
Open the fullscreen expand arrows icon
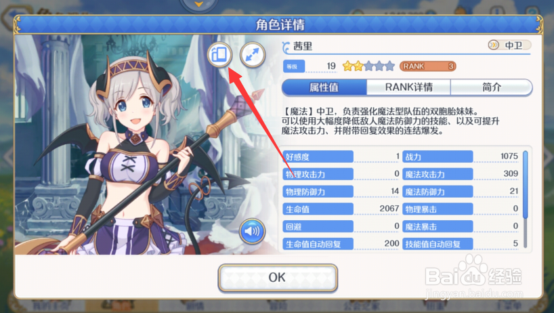[252, 55]
